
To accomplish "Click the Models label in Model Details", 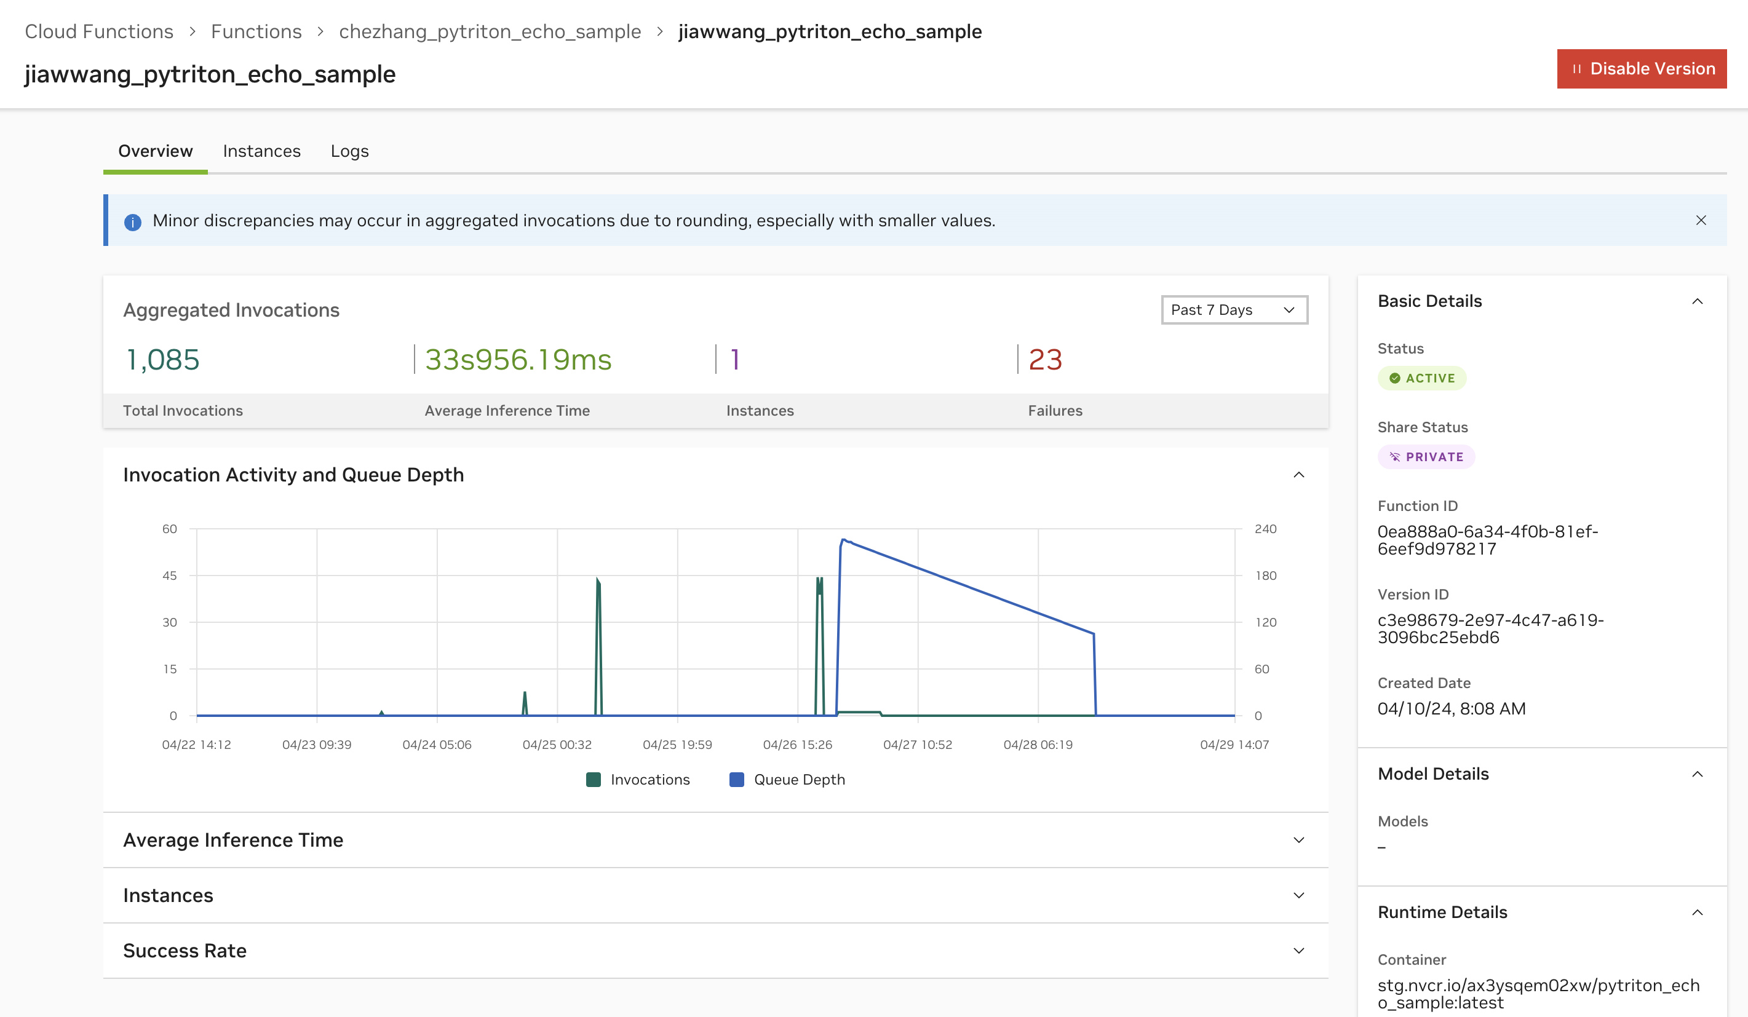I will 1402,821.
